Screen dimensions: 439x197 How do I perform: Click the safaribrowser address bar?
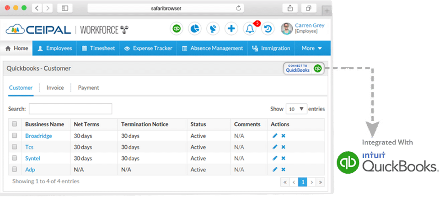click(x=166, y=8)
